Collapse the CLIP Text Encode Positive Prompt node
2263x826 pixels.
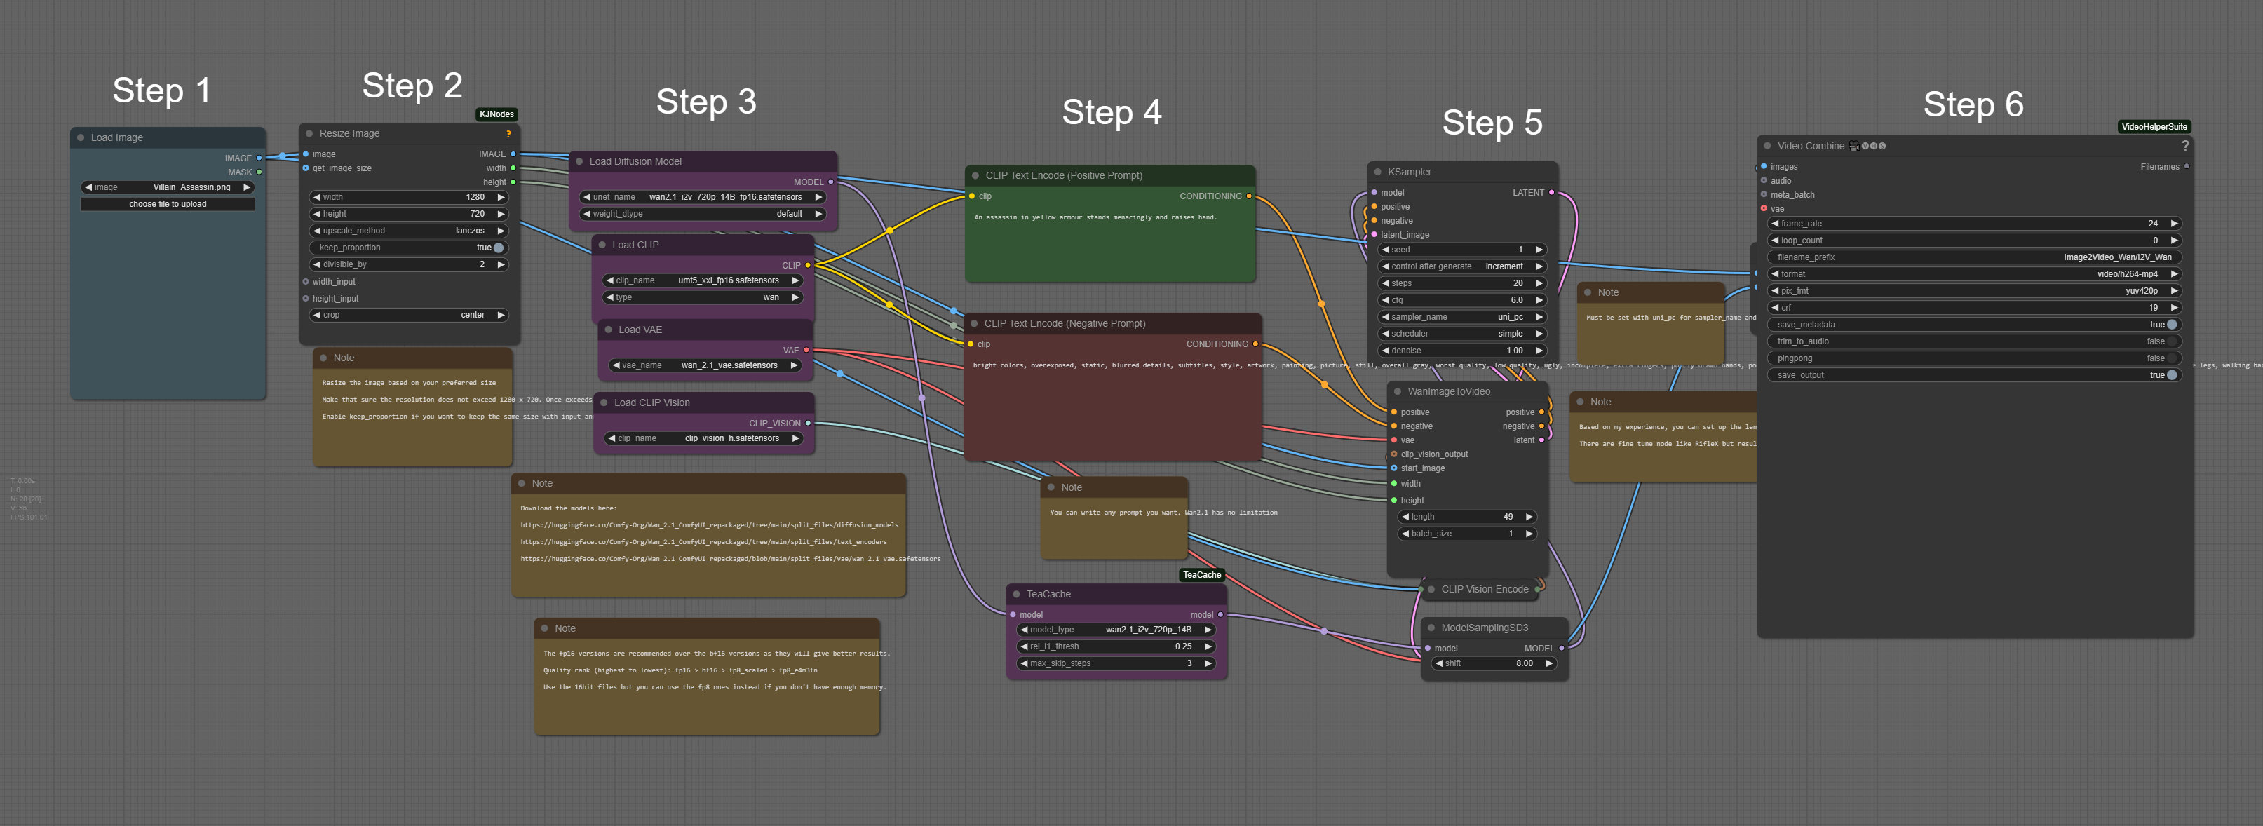tap(975, 176)
